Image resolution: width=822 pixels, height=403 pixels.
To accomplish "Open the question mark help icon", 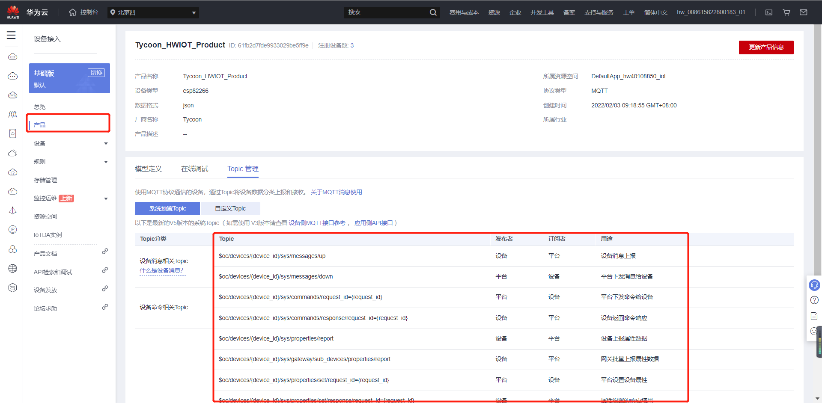I will (x=814, y=300).
